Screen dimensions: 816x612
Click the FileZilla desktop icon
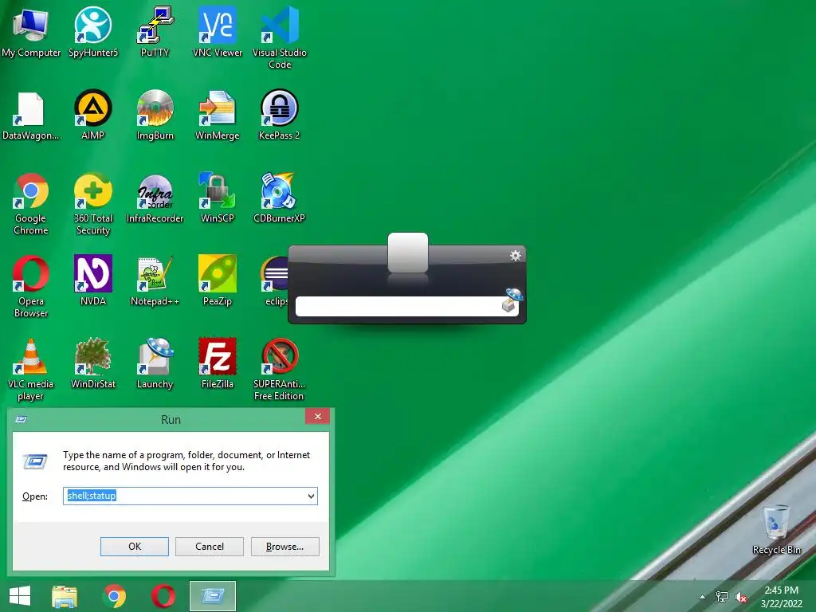[218, 364]
